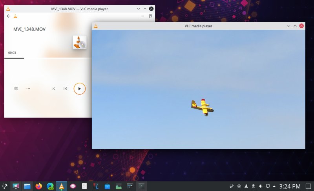Open Firefox from the taskbar
This screenshot has width=314, height=191.
pyautogui.click(x=38, y=186)
